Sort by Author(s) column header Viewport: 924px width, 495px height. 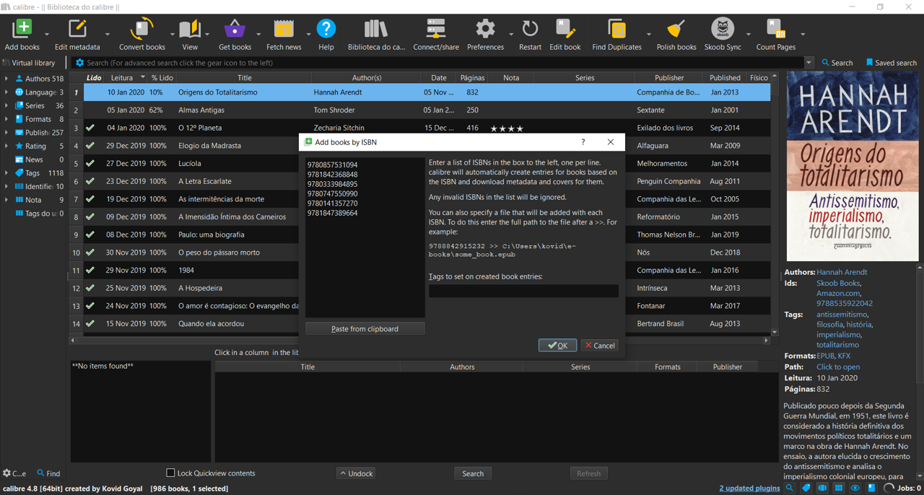pos(366,77)
